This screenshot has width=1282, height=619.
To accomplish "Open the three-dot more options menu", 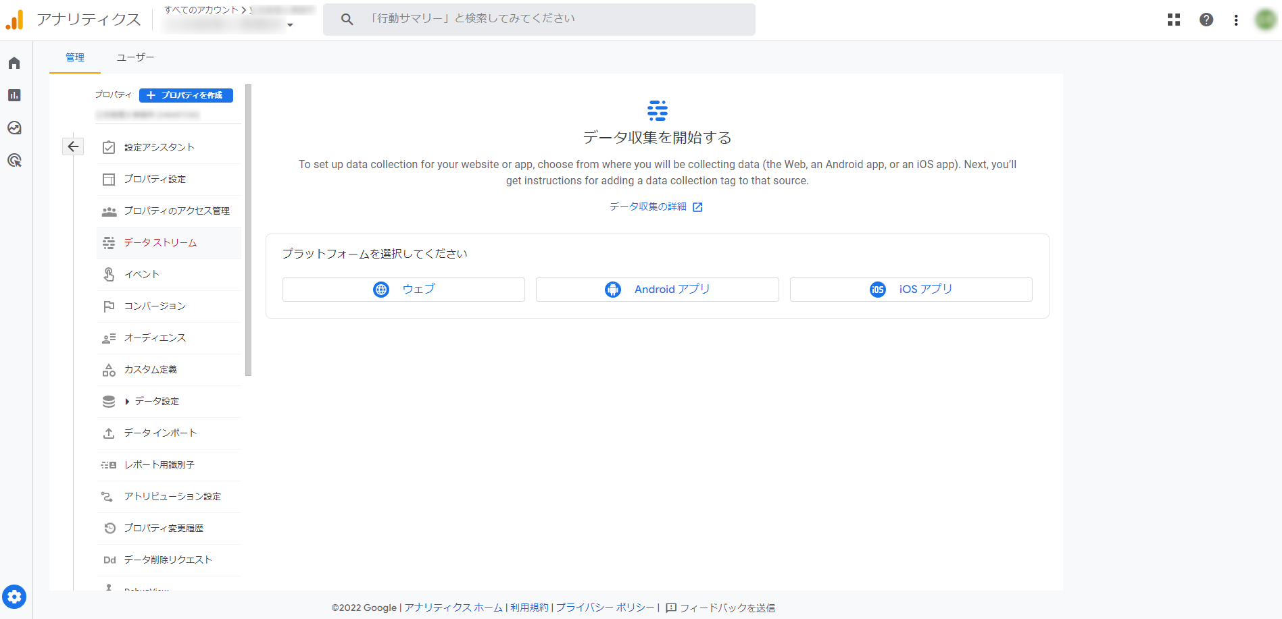I will click(1236, 20).
